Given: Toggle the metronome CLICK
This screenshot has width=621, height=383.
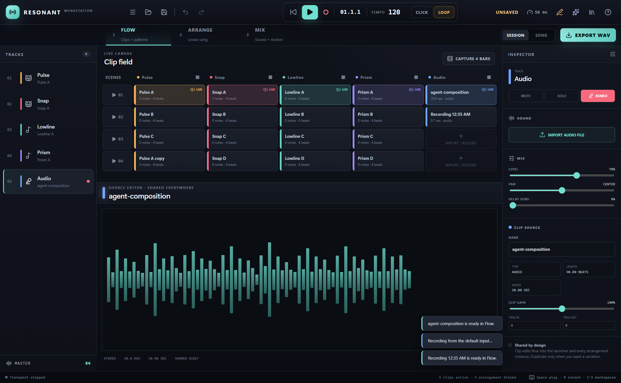Looking at the screenshot, I should tap(422, 12).
